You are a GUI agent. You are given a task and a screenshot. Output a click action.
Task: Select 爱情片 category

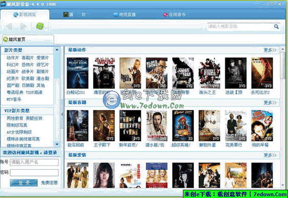pos(42,58)
